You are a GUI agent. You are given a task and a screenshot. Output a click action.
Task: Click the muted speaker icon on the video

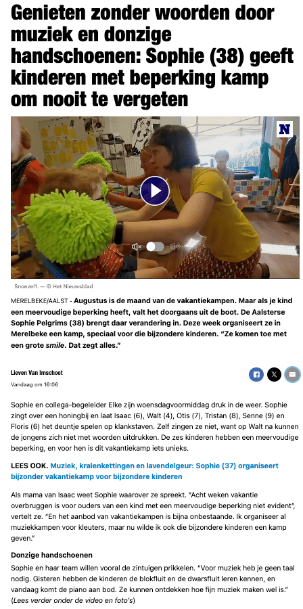(137, 246)
